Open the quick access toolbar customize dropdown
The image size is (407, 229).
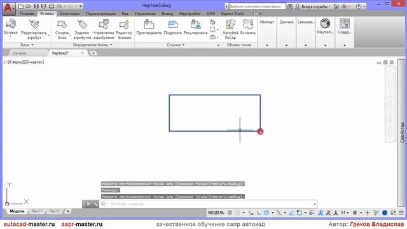point(81,6)
